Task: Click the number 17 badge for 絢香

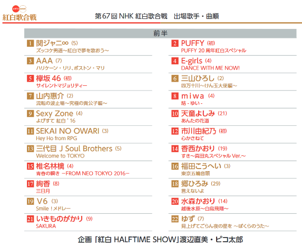Action: (x=30, y=184)
